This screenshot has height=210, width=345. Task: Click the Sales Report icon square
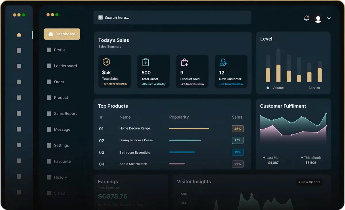pyautogui.click(x=49, y=113)
